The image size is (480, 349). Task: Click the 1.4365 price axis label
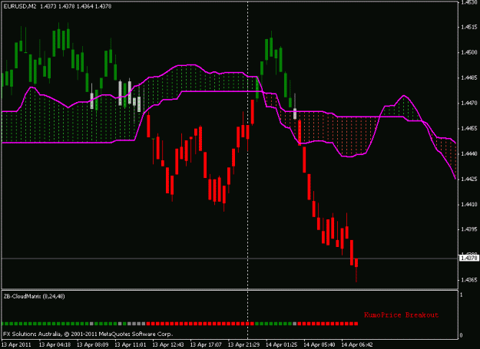click(468, 280)
